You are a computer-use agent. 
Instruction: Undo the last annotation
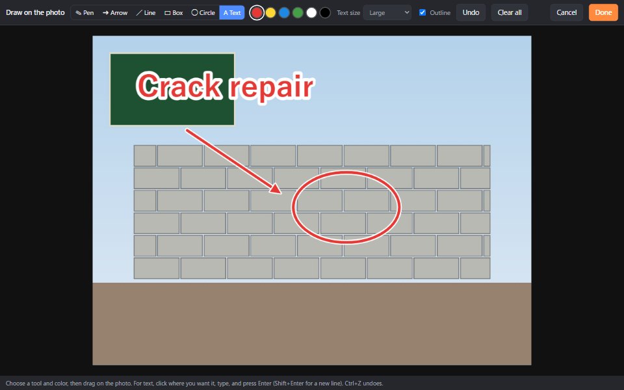click(471, 12)
